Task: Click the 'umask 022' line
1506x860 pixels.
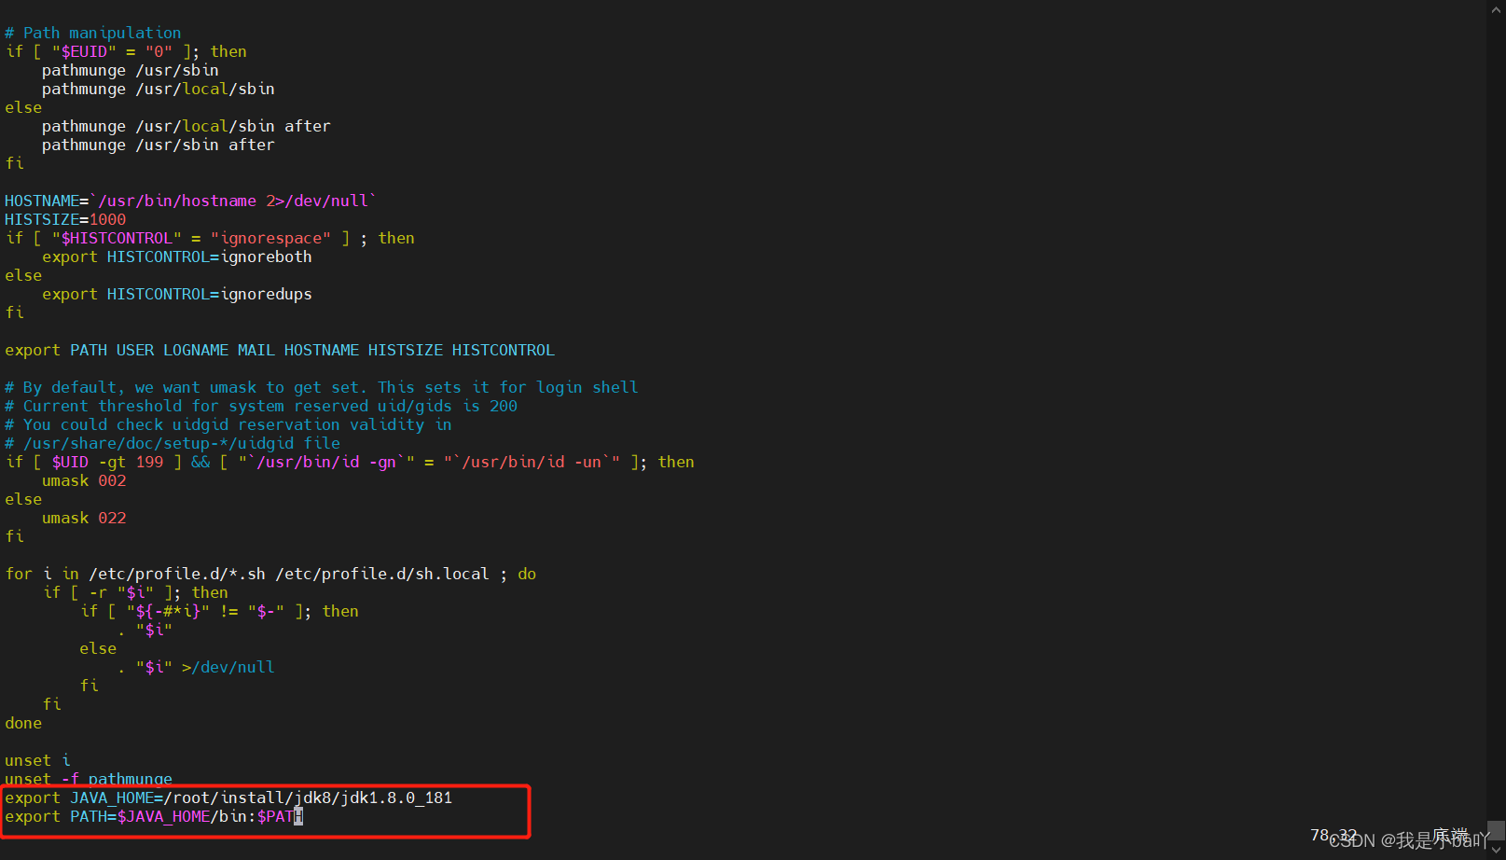Action: coord(84,518)
